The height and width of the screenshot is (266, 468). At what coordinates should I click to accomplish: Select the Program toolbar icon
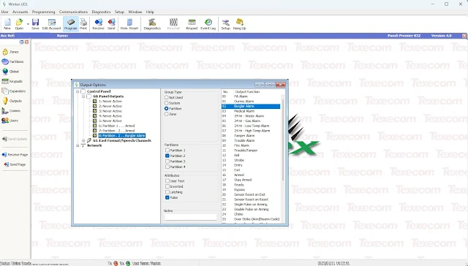tap(71, 24)
